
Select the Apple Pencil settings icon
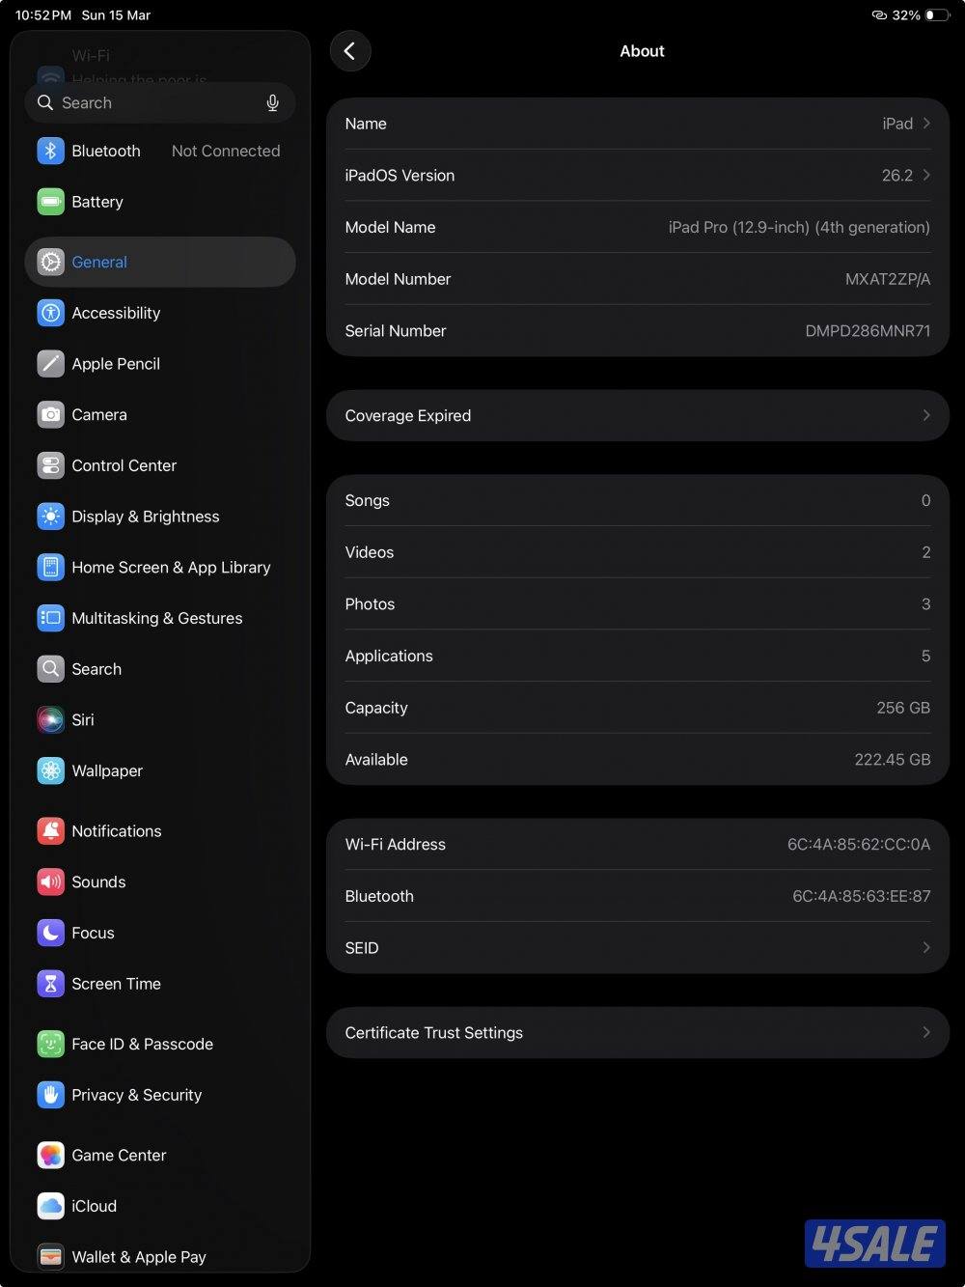click(50, 364)
